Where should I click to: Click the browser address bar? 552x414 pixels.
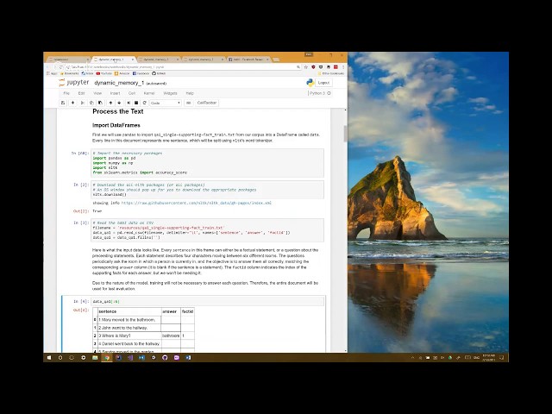(181, 67)
